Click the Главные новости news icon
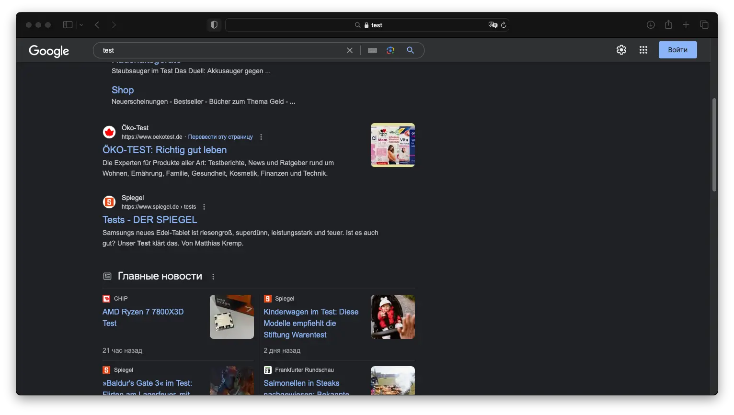734x415 pixels. click(x=107, y=276)
